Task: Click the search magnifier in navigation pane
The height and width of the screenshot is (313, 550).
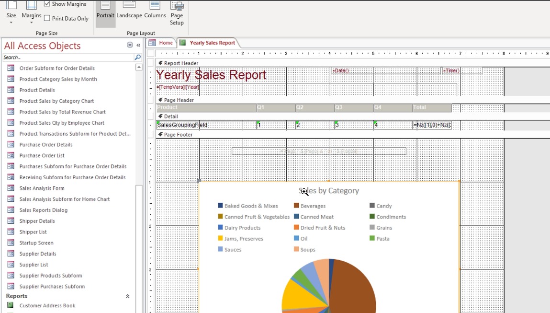Action: click(x=137, y=58)
